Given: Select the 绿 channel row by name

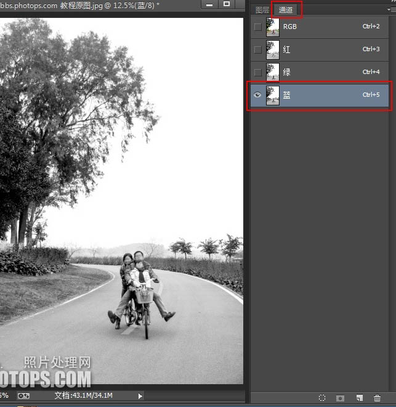Looking at the screenshot, I should 287,72.
